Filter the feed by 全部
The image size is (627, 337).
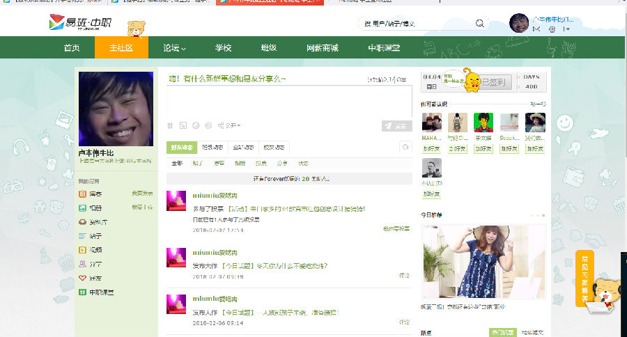177,163
